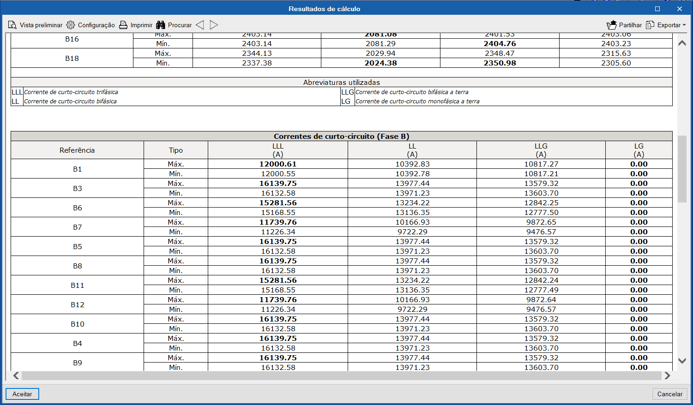The width and height of the screenshot is (693, 405).
Task: Click the Aceitar button
Action: [x=22, y=394]
